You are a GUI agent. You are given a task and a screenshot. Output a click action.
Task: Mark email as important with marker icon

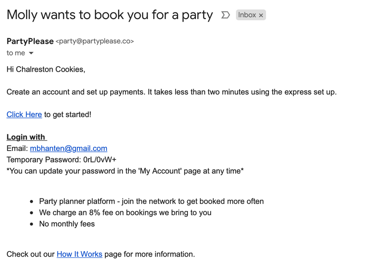point(225,15)
